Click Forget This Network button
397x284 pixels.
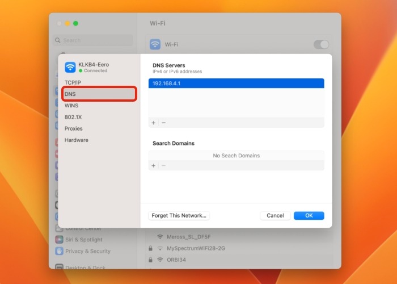point(179,215)
